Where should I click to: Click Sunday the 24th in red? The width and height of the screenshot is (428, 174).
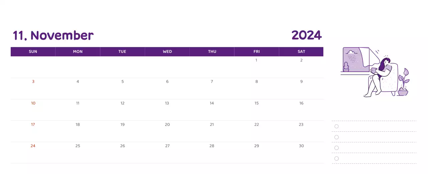click(33, 146)
